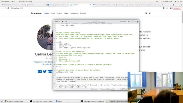
Task: Open the Projects nav link
Action: pyautogui.click(x=59, y=13)
